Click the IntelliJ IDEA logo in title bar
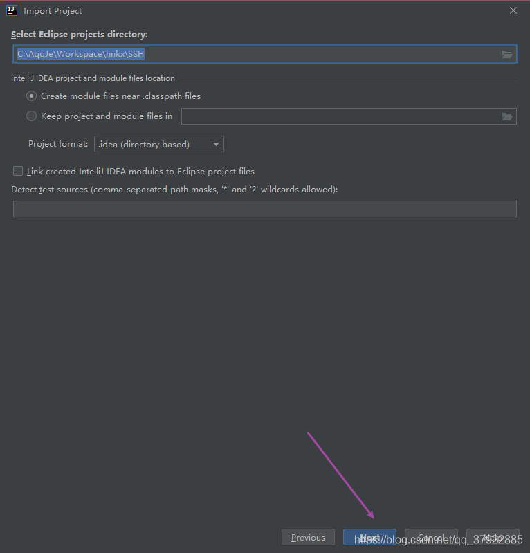Viewport: 530px width, 553px height. point(12,10)
